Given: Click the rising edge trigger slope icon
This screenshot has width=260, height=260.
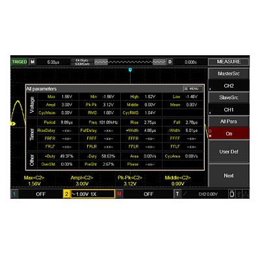Looking at the screenshot, I should [185, 194].
